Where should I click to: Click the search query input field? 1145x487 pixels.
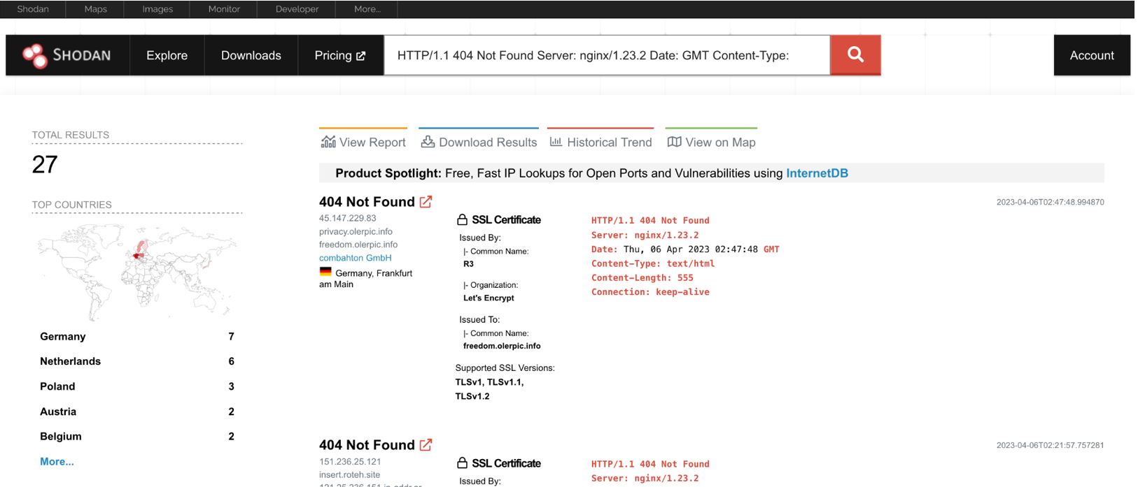tap(607, 55)
